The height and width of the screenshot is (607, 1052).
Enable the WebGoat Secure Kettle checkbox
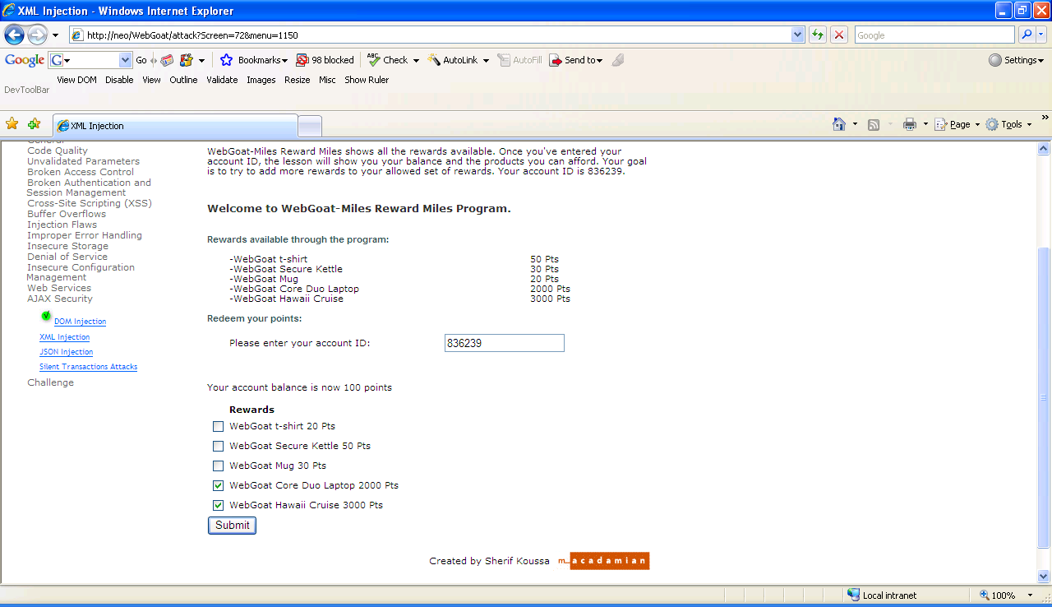(218, 447)
